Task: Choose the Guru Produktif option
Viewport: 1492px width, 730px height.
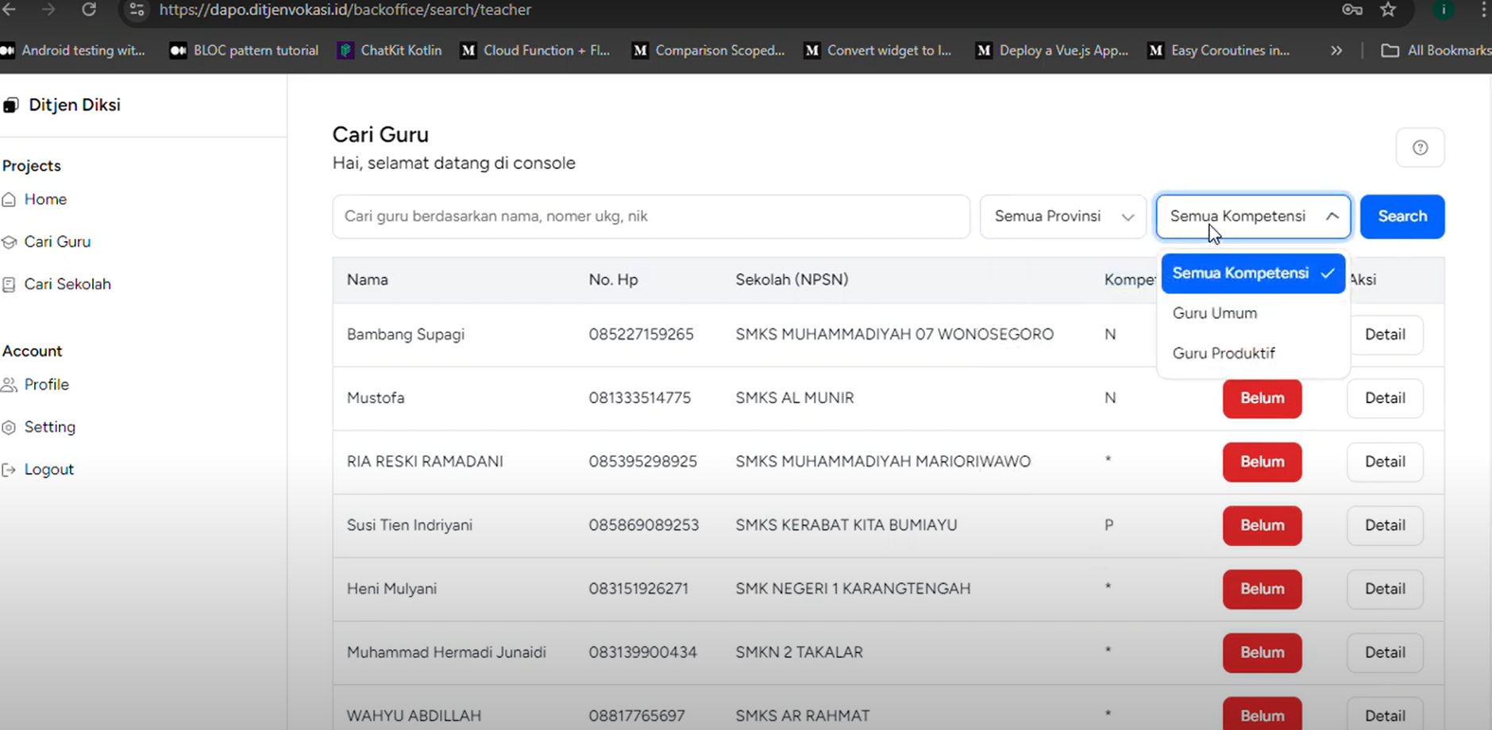Action: click(x=1224, y=354)
